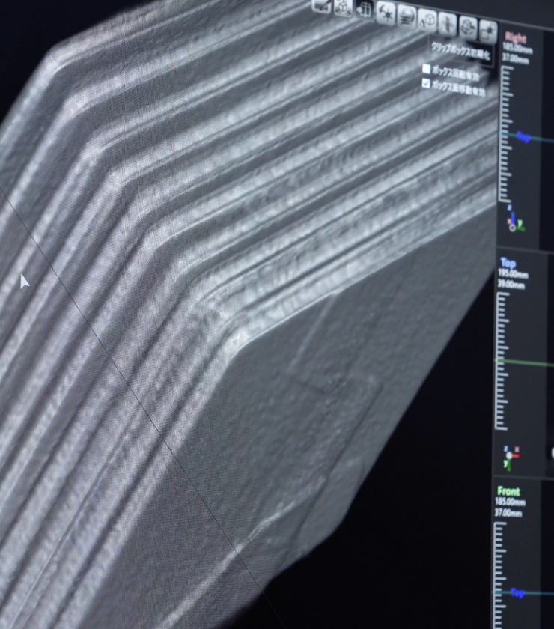Image resolution: width=554 pixels, height=629 pixels.
Task: Click the vertical axis icon in the toolbar
Action: pos(448,22)
